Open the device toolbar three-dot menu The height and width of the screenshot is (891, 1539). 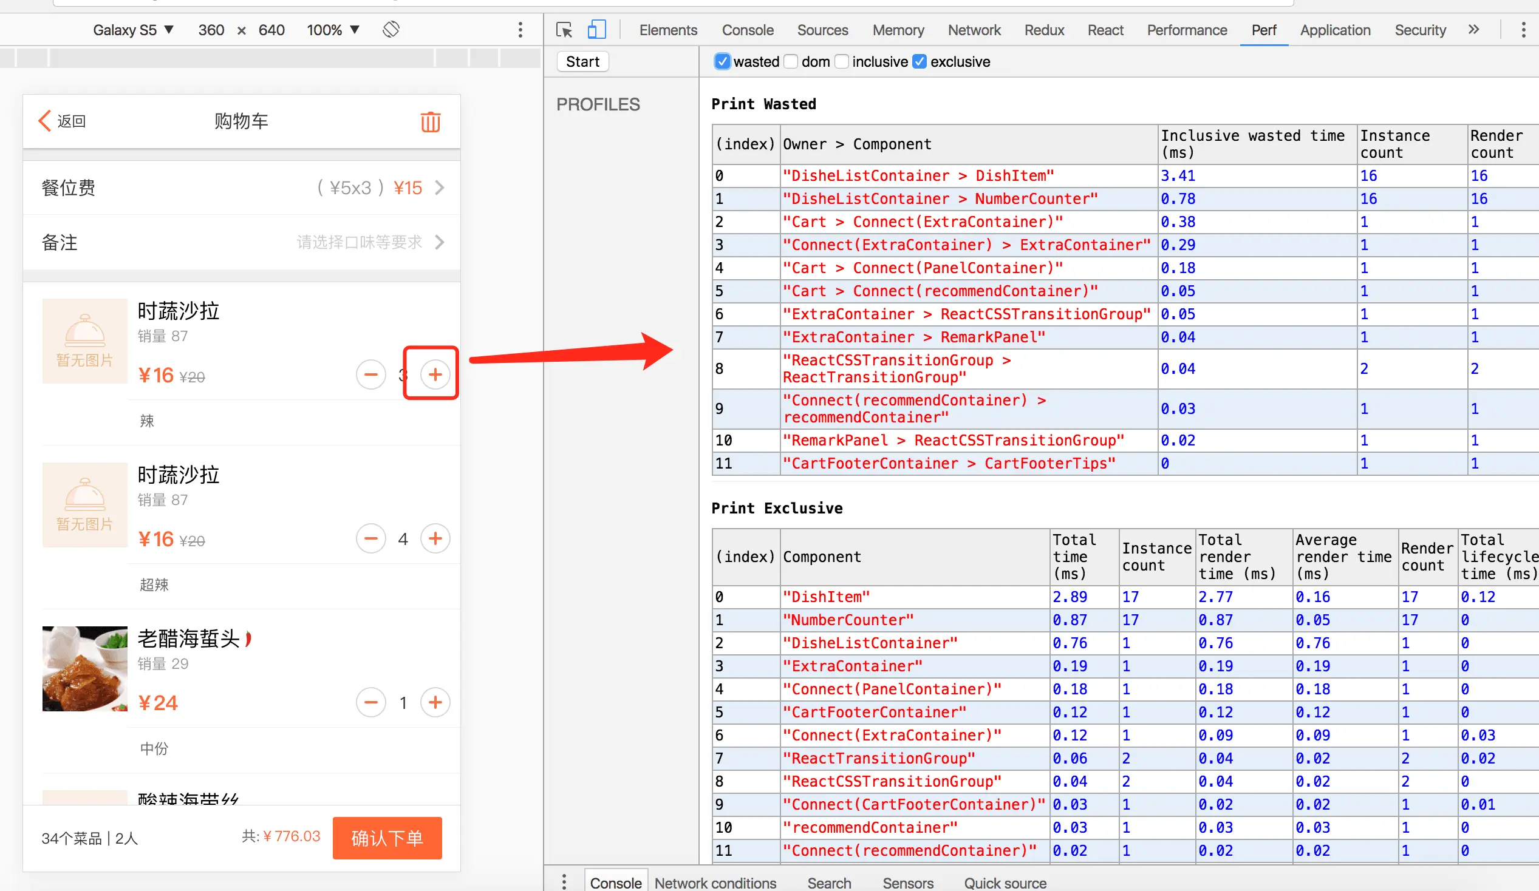tap(520, 30)
